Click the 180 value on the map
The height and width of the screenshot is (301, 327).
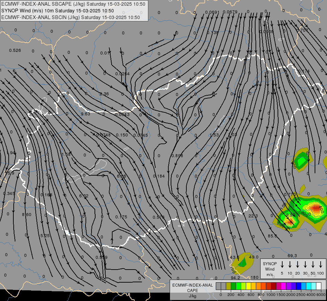[255, 277]
